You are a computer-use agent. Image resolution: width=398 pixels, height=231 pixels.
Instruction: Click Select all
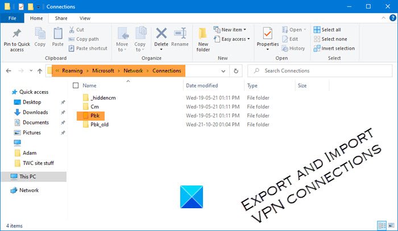[x=327, y=30]
